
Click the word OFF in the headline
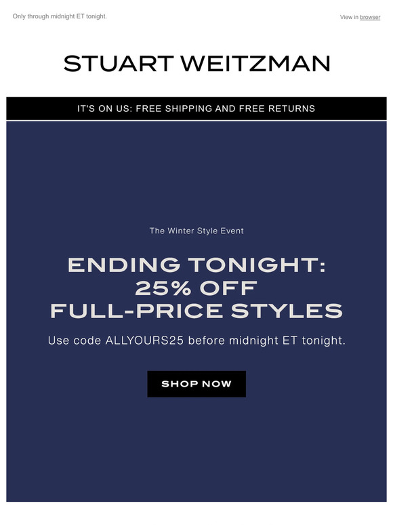228,288
